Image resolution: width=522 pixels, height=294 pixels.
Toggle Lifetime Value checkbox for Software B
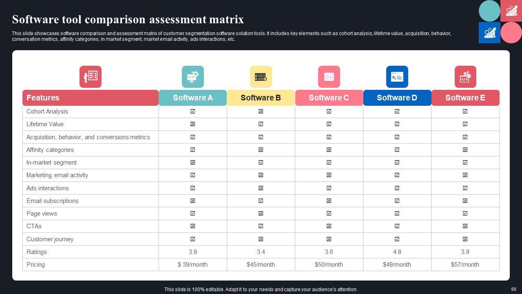tap(261, 124)
